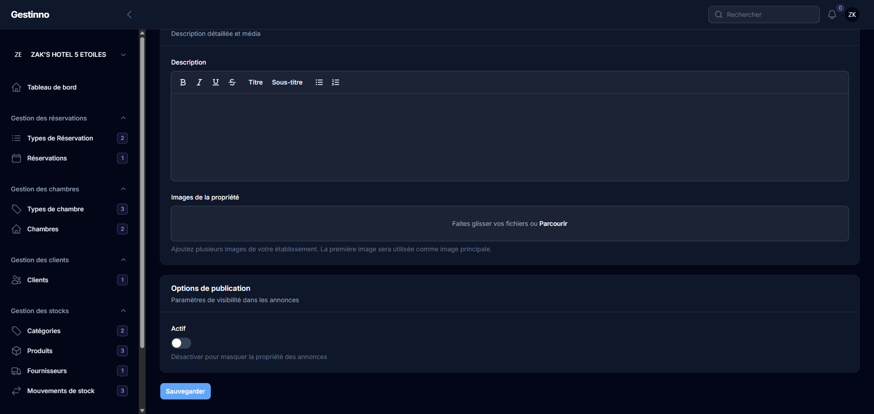Click the Gestinno logo
The height and width of the screenshot is (414, 874).
pyautogui.click(x=30, y=15)
